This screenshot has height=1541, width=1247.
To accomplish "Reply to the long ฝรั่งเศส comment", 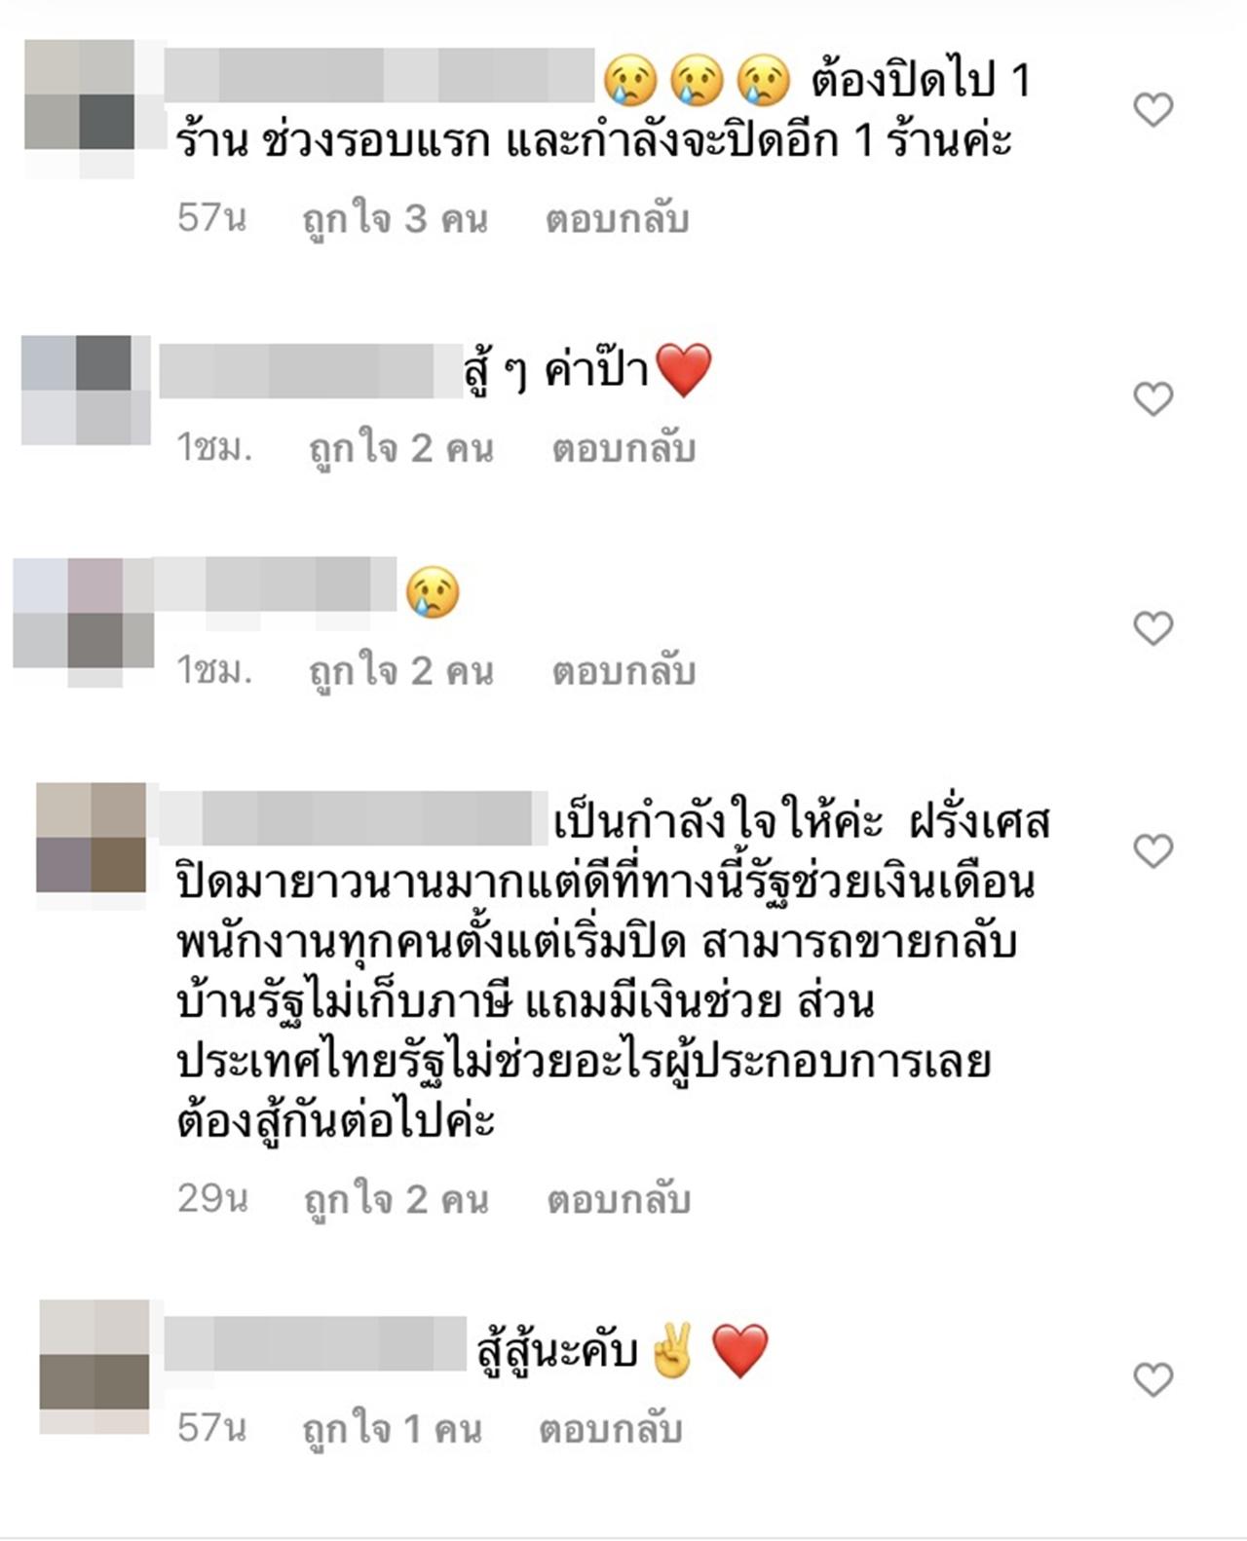I will [619, 1199].
